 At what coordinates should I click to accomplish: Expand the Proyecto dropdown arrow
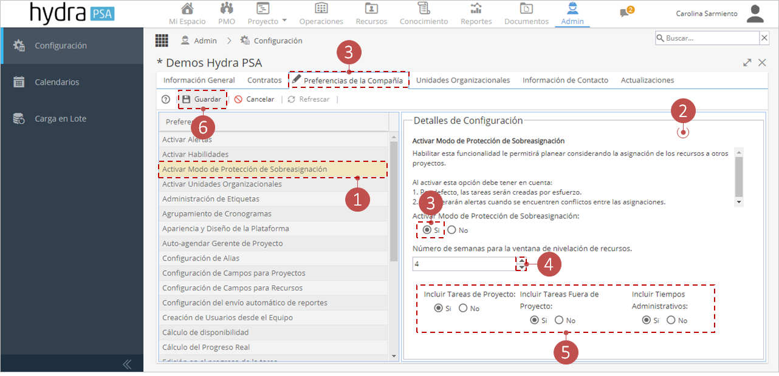(284, 21)
